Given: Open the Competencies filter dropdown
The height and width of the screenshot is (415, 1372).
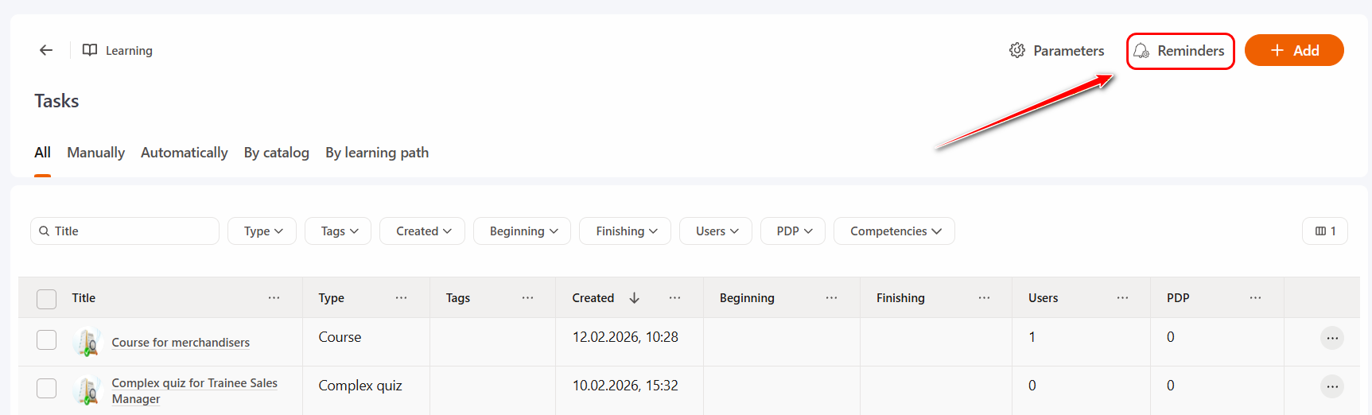Looking at the screenshot, I should pyautogui.click(x=894, y=231).
